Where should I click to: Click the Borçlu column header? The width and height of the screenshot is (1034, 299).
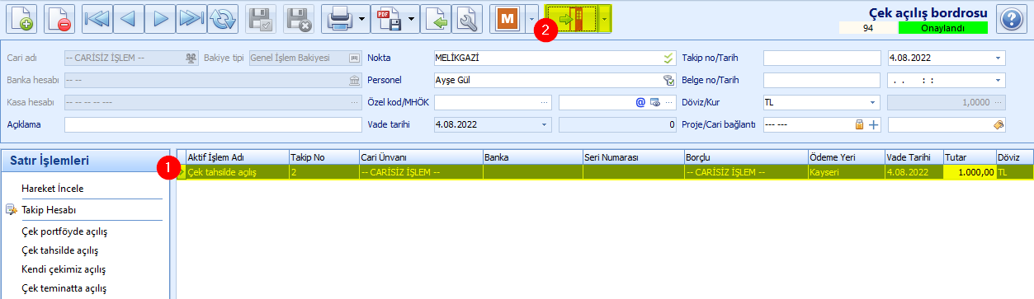745,157
